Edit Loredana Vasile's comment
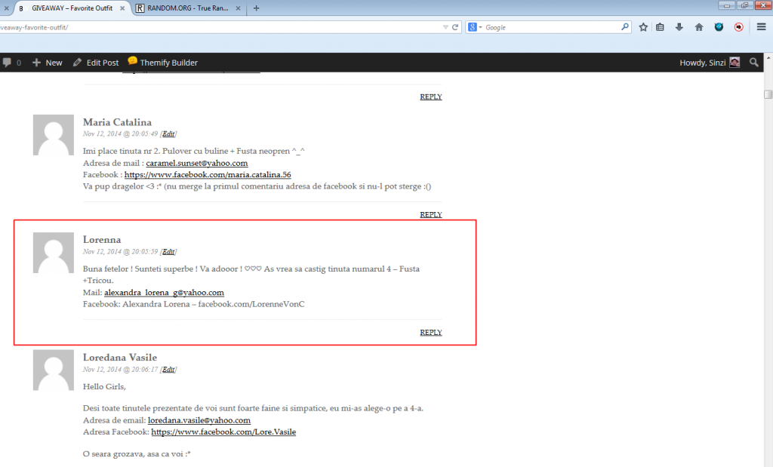773x467 pixels. click(168, 370)
